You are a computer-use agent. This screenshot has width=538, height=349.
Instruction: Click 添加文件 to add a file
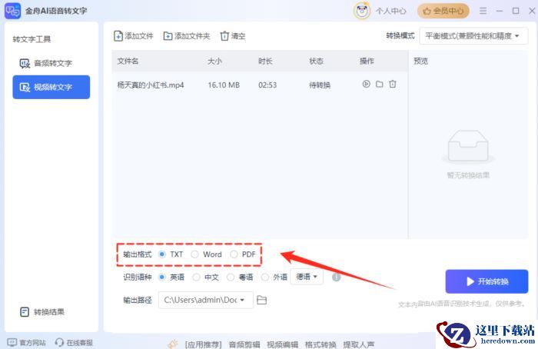pos(134,35)
